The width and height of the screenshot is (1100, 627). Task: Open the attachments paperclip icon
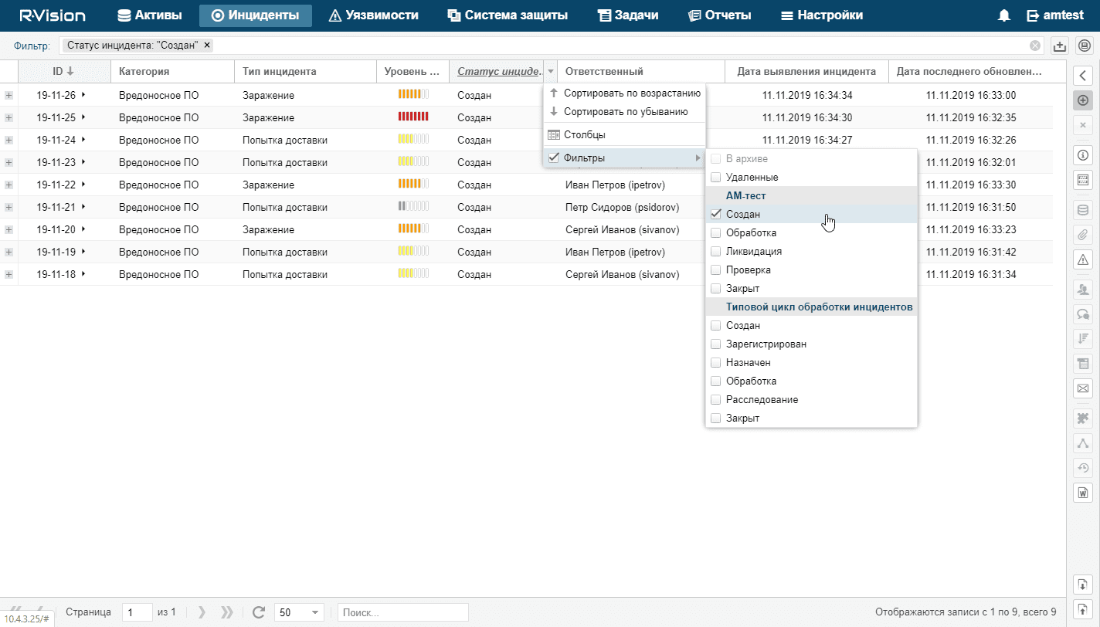point(1083,234)
